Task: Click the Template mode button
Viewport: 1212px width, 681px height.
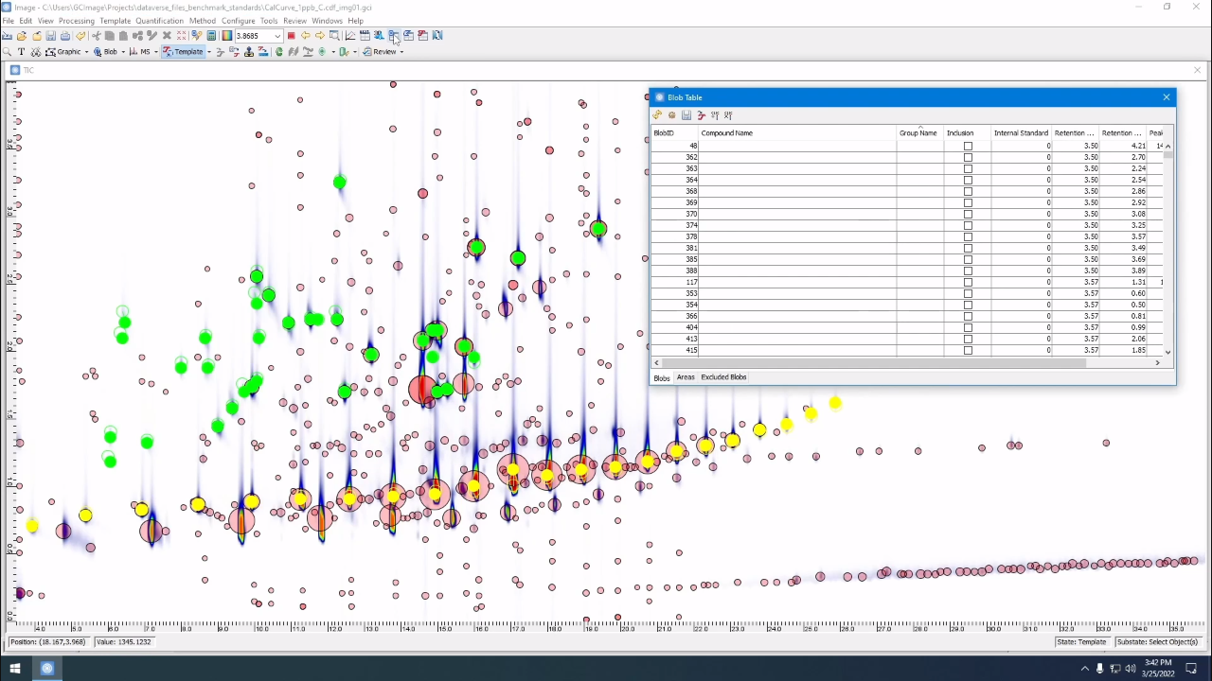Action: (184, 52)
